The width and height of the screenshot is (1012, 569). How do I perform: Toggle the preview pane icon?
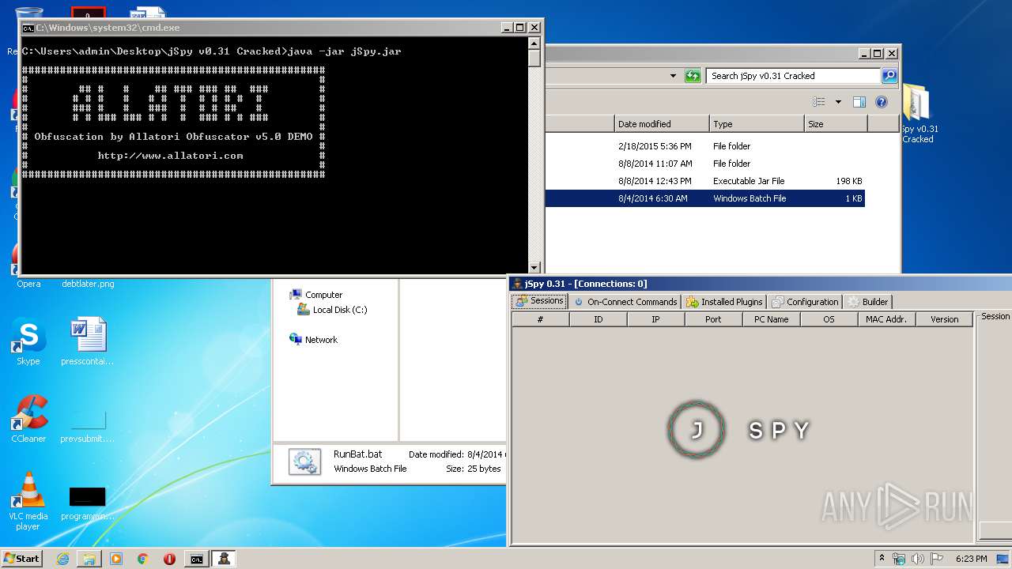[x=859, y=102]
